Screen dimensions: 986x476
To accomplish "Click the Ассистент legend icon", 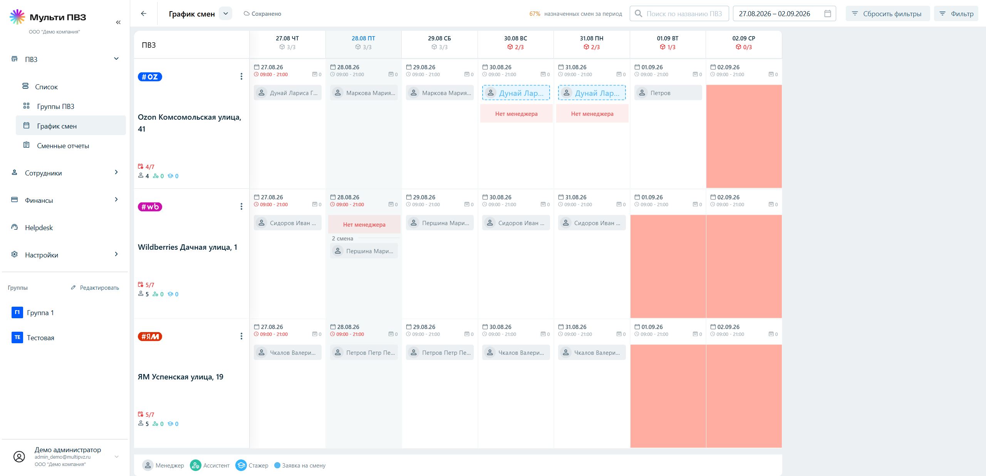I will 196,465.
